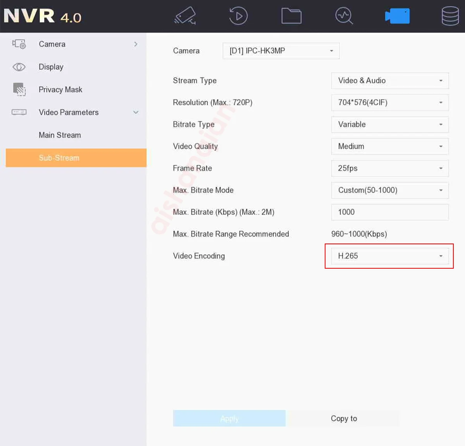Open the playback icon in top bar

[x=238, y=16]
